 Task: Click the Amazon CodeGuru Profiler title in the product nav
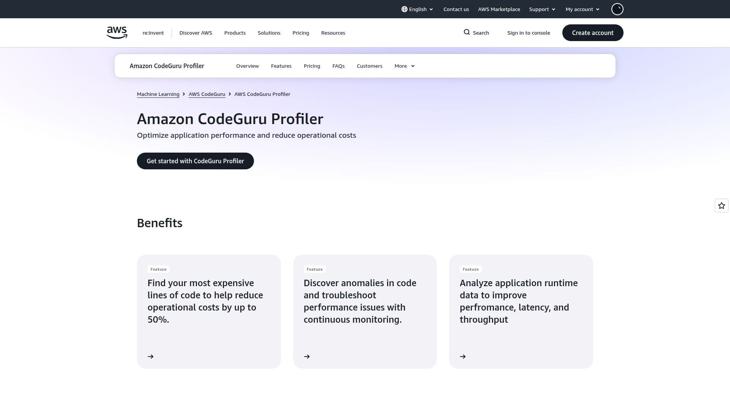pyautogui.click(x=167, y=66)
